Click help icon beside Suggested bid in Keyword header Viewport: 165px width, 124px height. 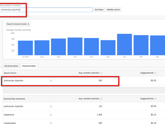[155, 99]
